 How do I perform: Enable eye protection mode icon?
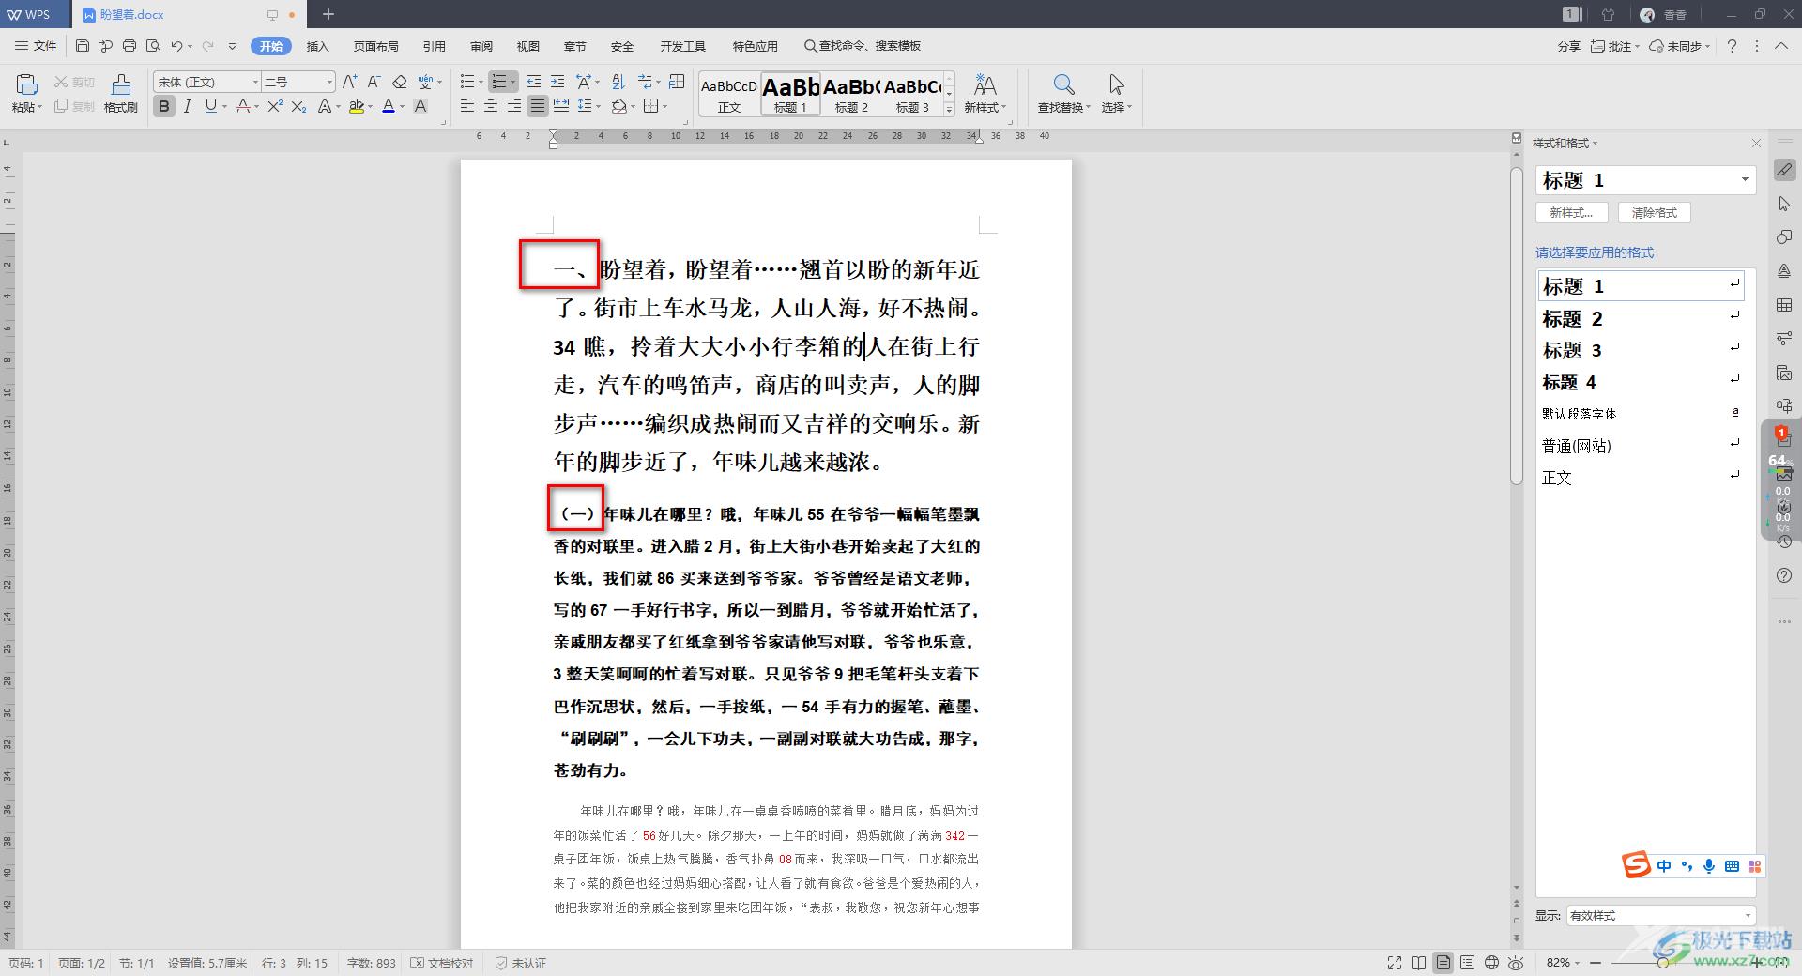tap(1516, 963)
